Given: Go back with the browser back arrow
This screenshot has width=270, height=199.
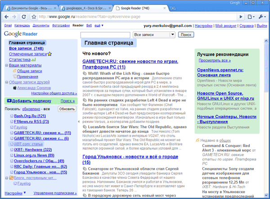Looking at the screenshot, I should (x=7, y=17).
